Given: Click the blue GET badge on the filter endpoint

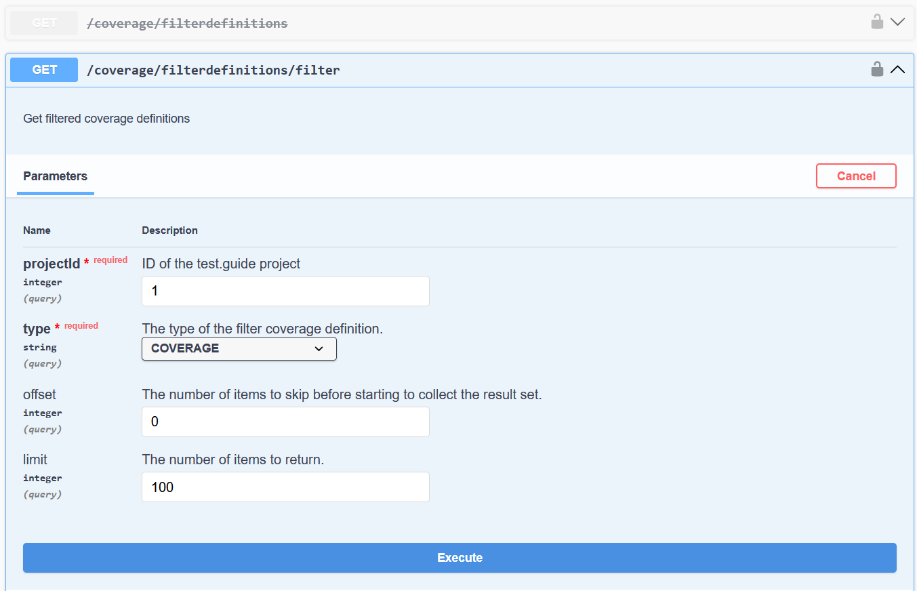Looking at the screenshot, I should point(43,69).
